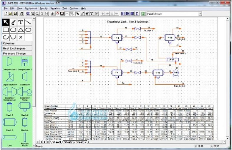Click the Save file toolbar icon
This screenshot has width=232, height=150.
(15, 14)
